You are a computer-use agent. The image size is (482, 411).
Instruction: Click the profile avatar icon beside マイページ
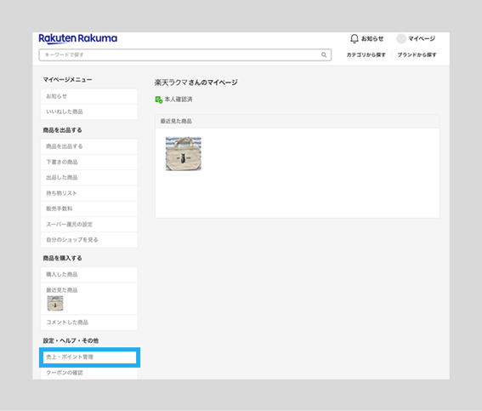tap(401, 39)
